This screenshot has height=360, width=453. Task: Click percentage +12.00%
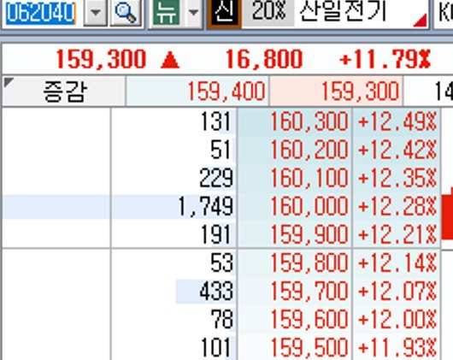pos(397,320)
